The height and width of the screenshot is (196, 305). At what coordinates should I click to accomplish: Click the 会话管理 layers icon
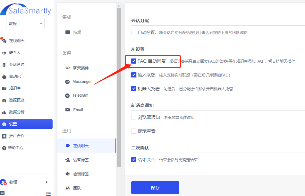tap(4, 65)
